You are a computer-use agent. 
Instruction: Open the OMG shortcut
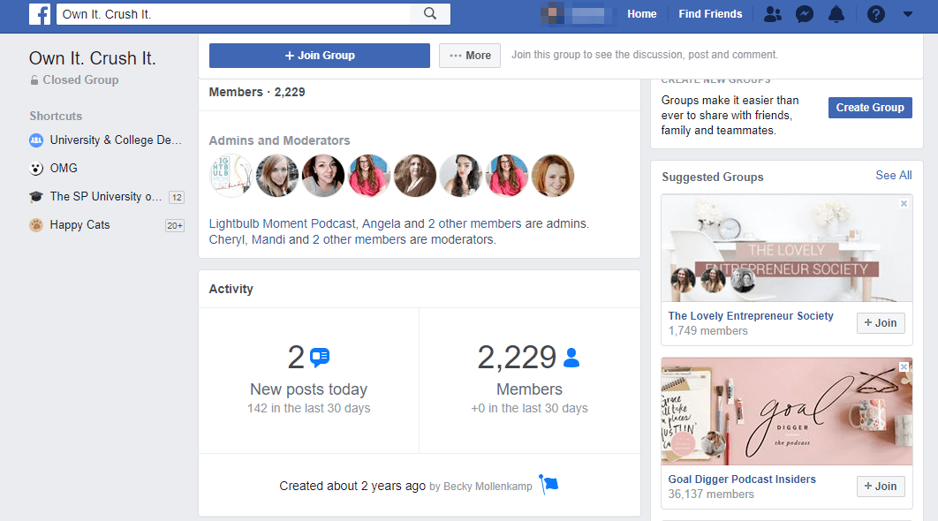(64, 169)
